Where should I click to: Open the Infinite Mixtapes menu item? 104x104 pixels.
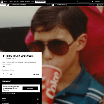point(25,2)
